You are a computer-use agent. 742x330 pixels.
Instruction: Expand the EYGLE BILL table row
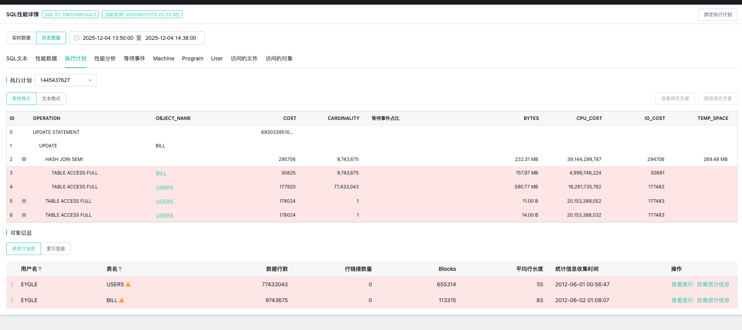(12, 300)
